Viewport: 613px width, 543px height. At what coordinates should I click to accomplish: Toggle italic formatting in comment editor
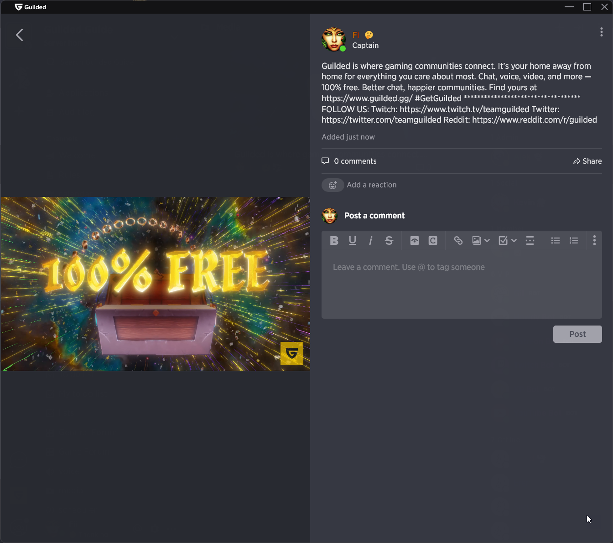[x=370, y=241]
